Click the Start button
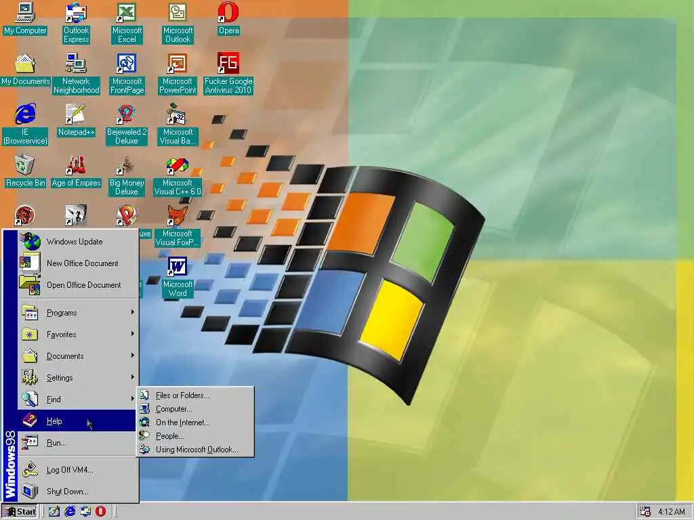Screen dimensions: 694x520 click(20, 512)
